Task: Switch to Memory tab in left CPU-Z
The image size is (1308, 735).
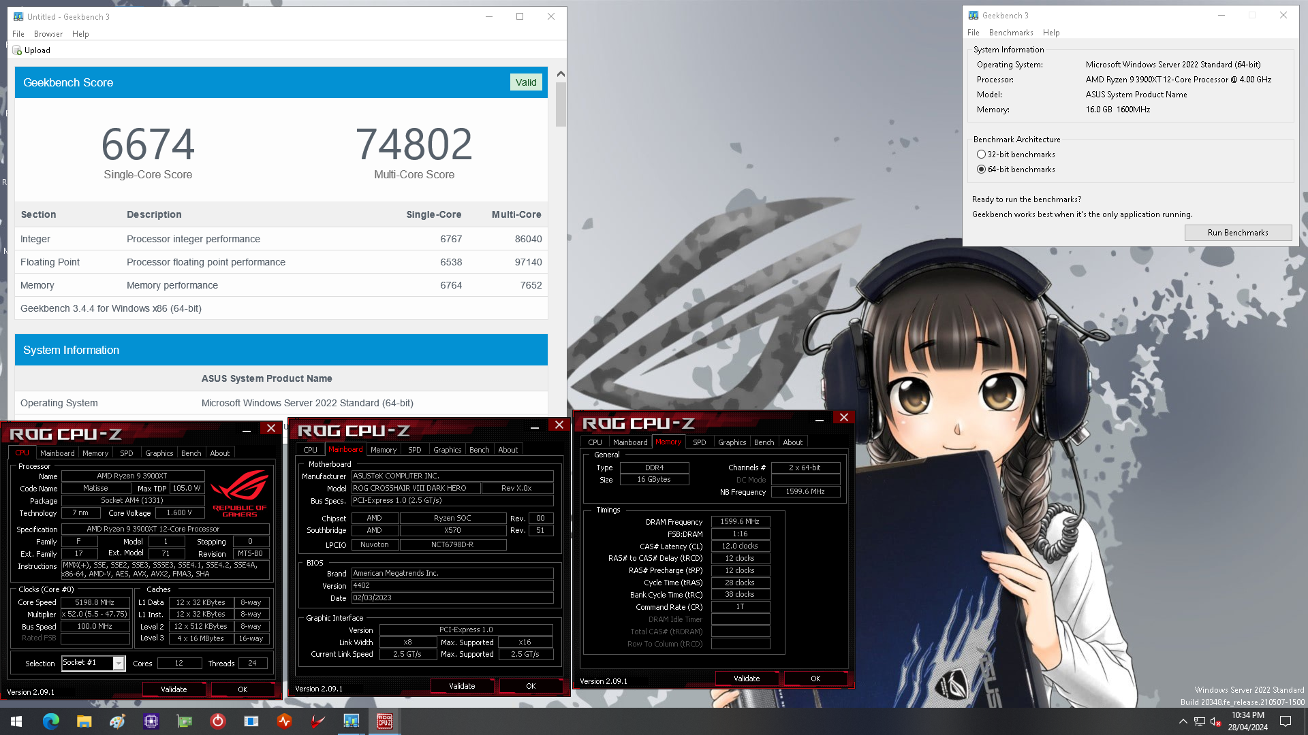Action: 95,453
